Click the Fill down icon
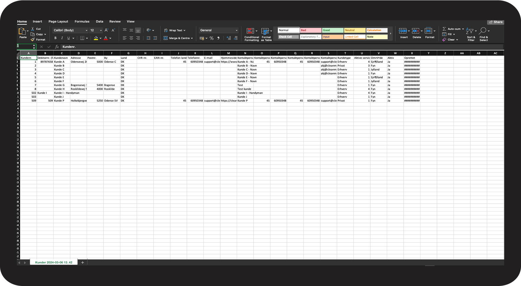This screenshot has height=286, width=521. [444, 34]
